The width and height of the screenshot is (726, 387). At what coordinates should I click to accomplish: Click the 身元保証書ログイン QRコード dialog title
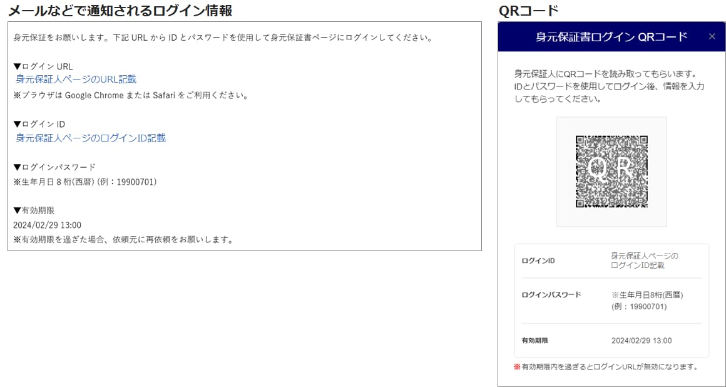click(611, 37)
